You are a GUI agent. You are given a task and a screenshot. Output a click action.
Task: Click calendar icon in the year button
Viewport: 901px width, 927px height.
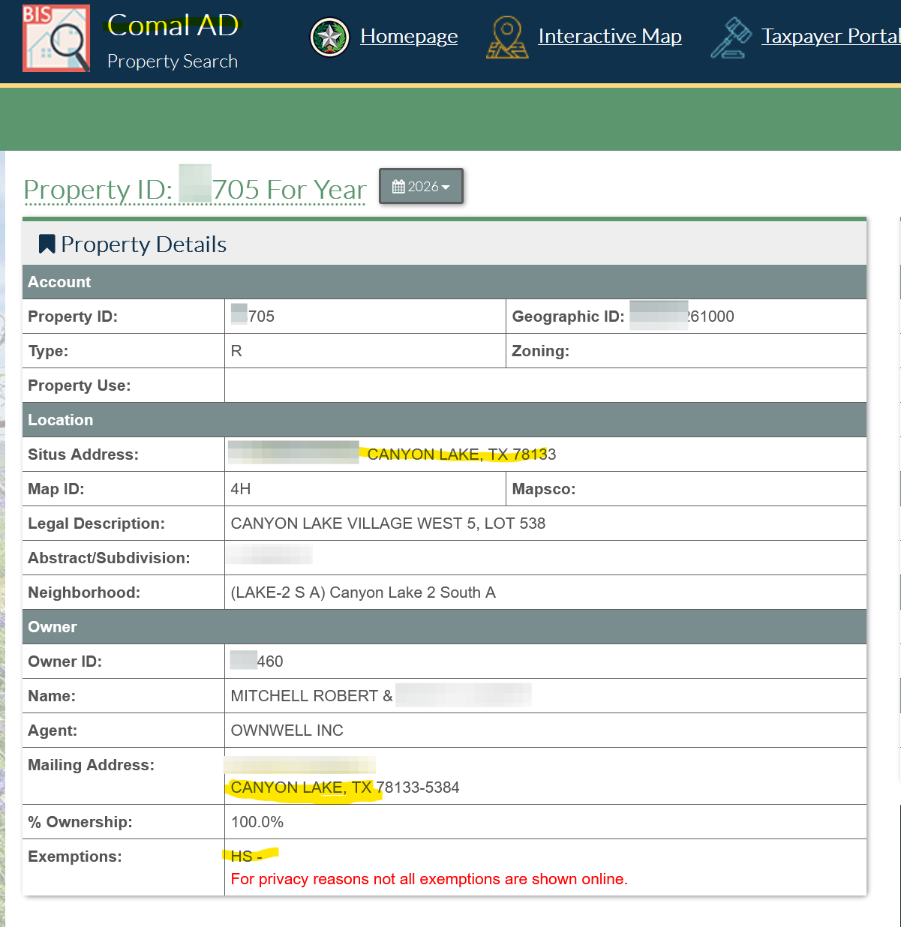coord(399,187)
